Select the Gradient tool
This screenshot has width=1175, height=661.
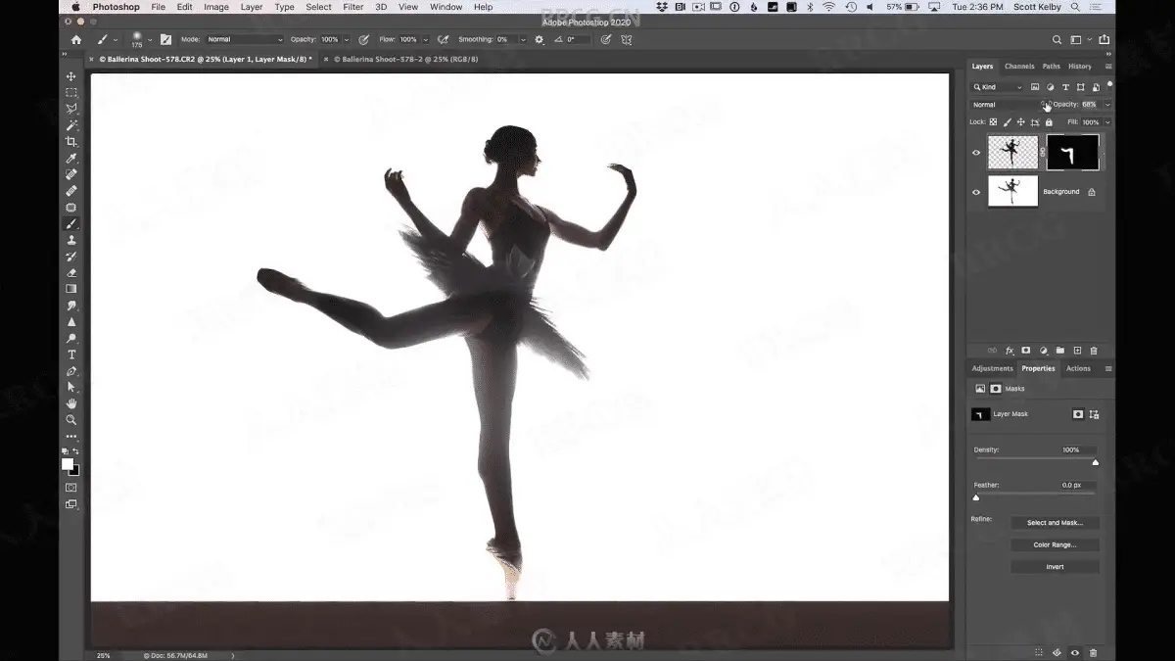[x=71, y=289]
